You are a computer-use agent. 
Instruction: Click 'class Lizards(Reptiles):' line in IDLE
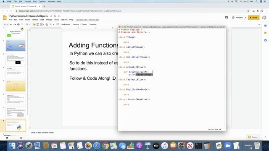134,99
